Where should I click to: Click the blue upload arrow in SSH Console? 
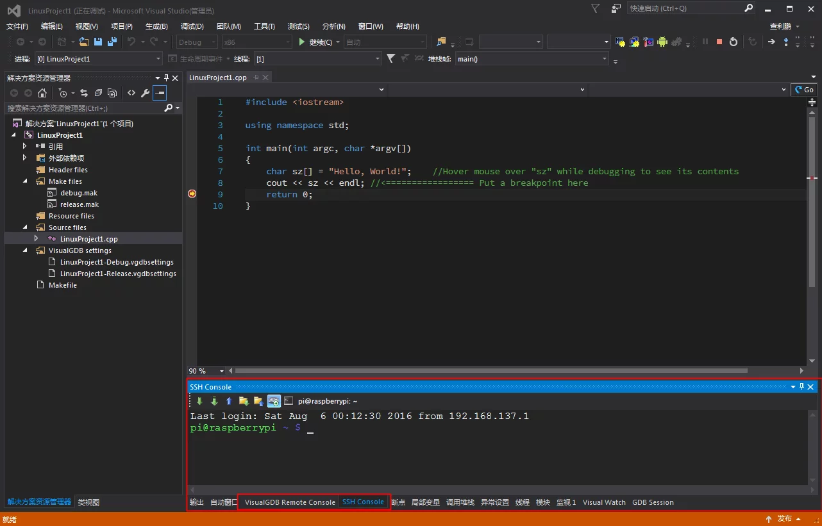229,401
